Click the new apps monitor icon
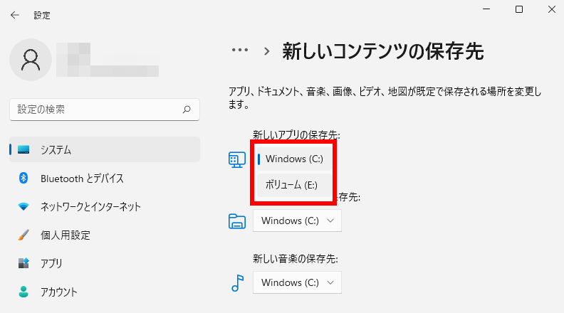Screen dimensions: 564x313 [237, 159]
